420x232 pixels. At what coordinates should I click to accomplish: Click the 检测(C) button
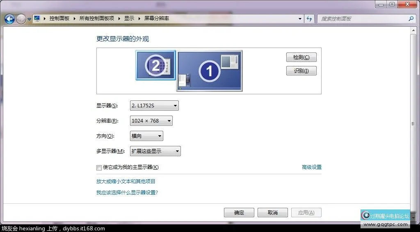(301, 57)
